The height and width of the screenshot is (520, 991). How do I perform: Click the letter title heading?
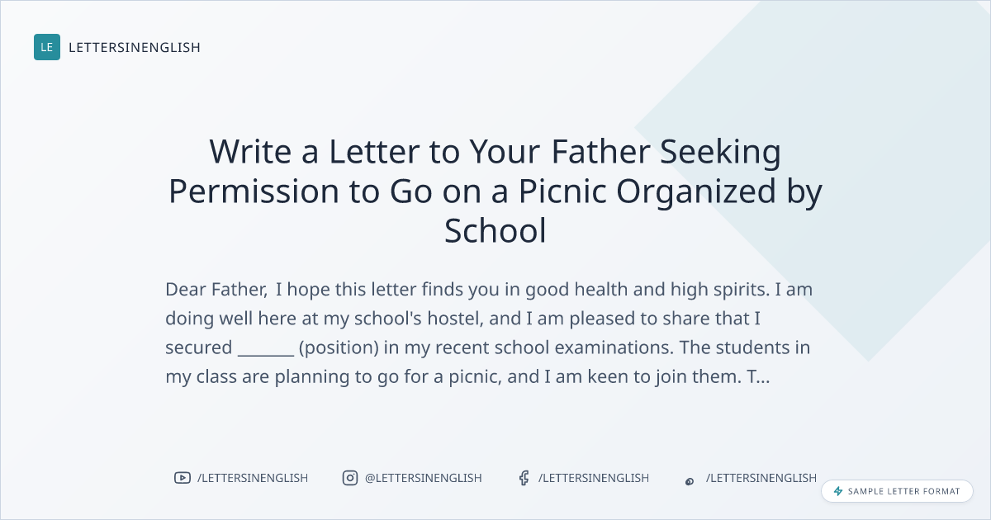tap(495, 191)
